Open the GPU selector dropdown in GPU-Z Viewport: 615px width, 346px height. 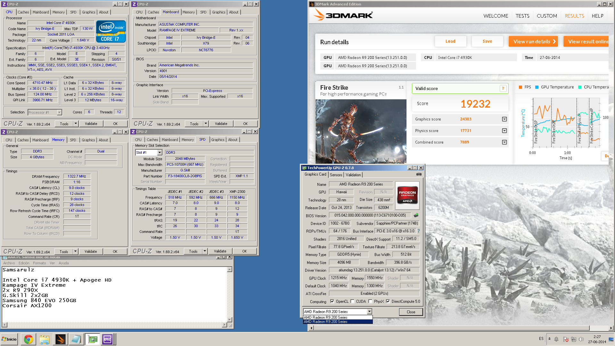(x=369, y=312)
